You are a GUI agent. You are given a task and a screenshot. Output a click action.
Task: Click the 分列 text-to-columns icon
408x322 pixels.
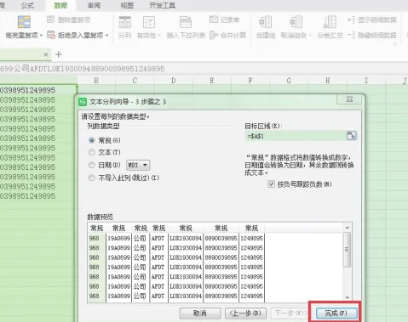coord(124,22)
